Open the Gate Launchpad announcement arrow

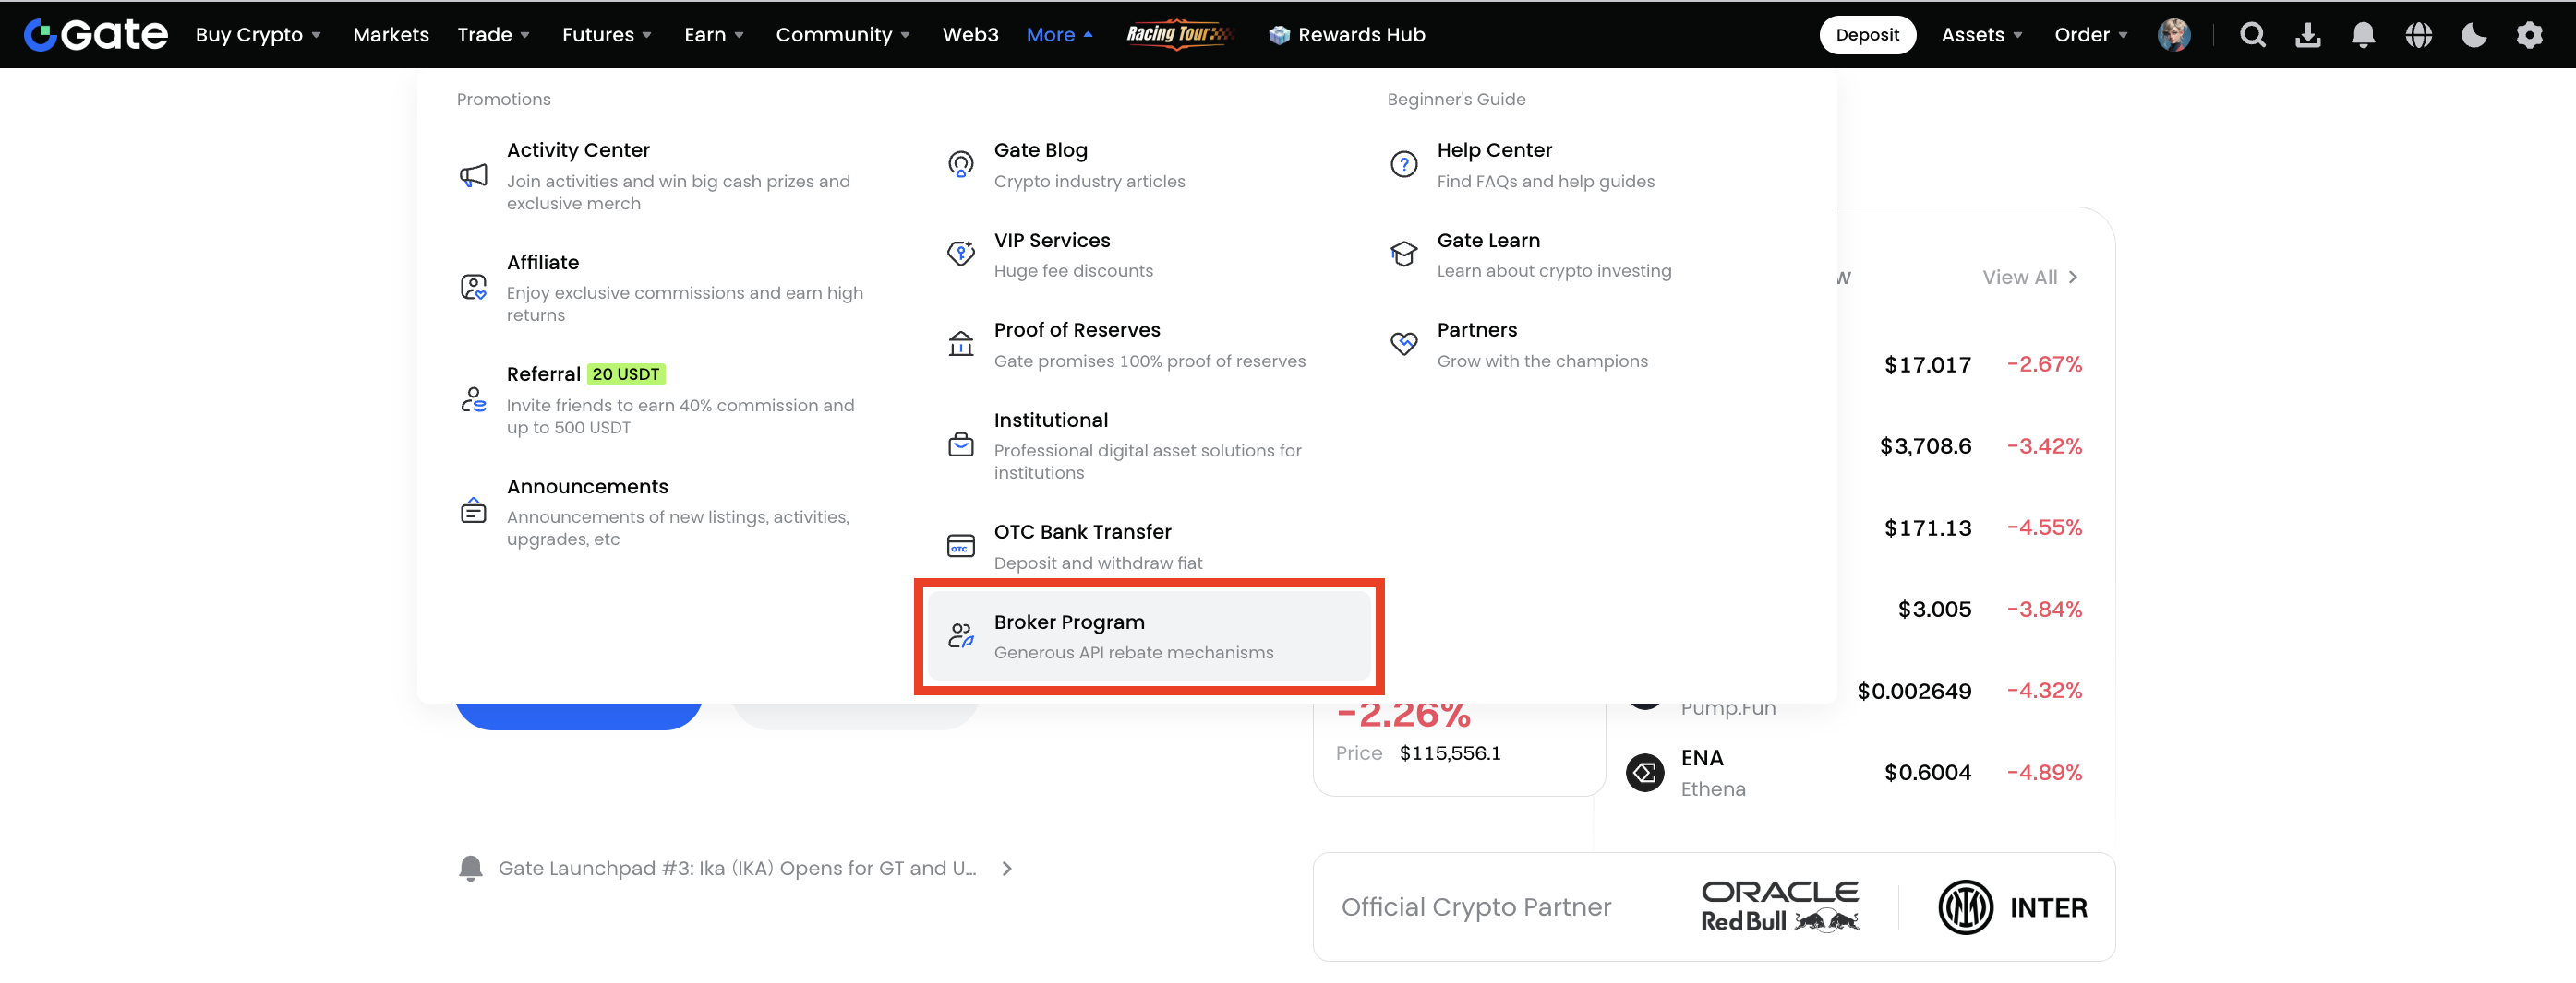(1006, 869)
